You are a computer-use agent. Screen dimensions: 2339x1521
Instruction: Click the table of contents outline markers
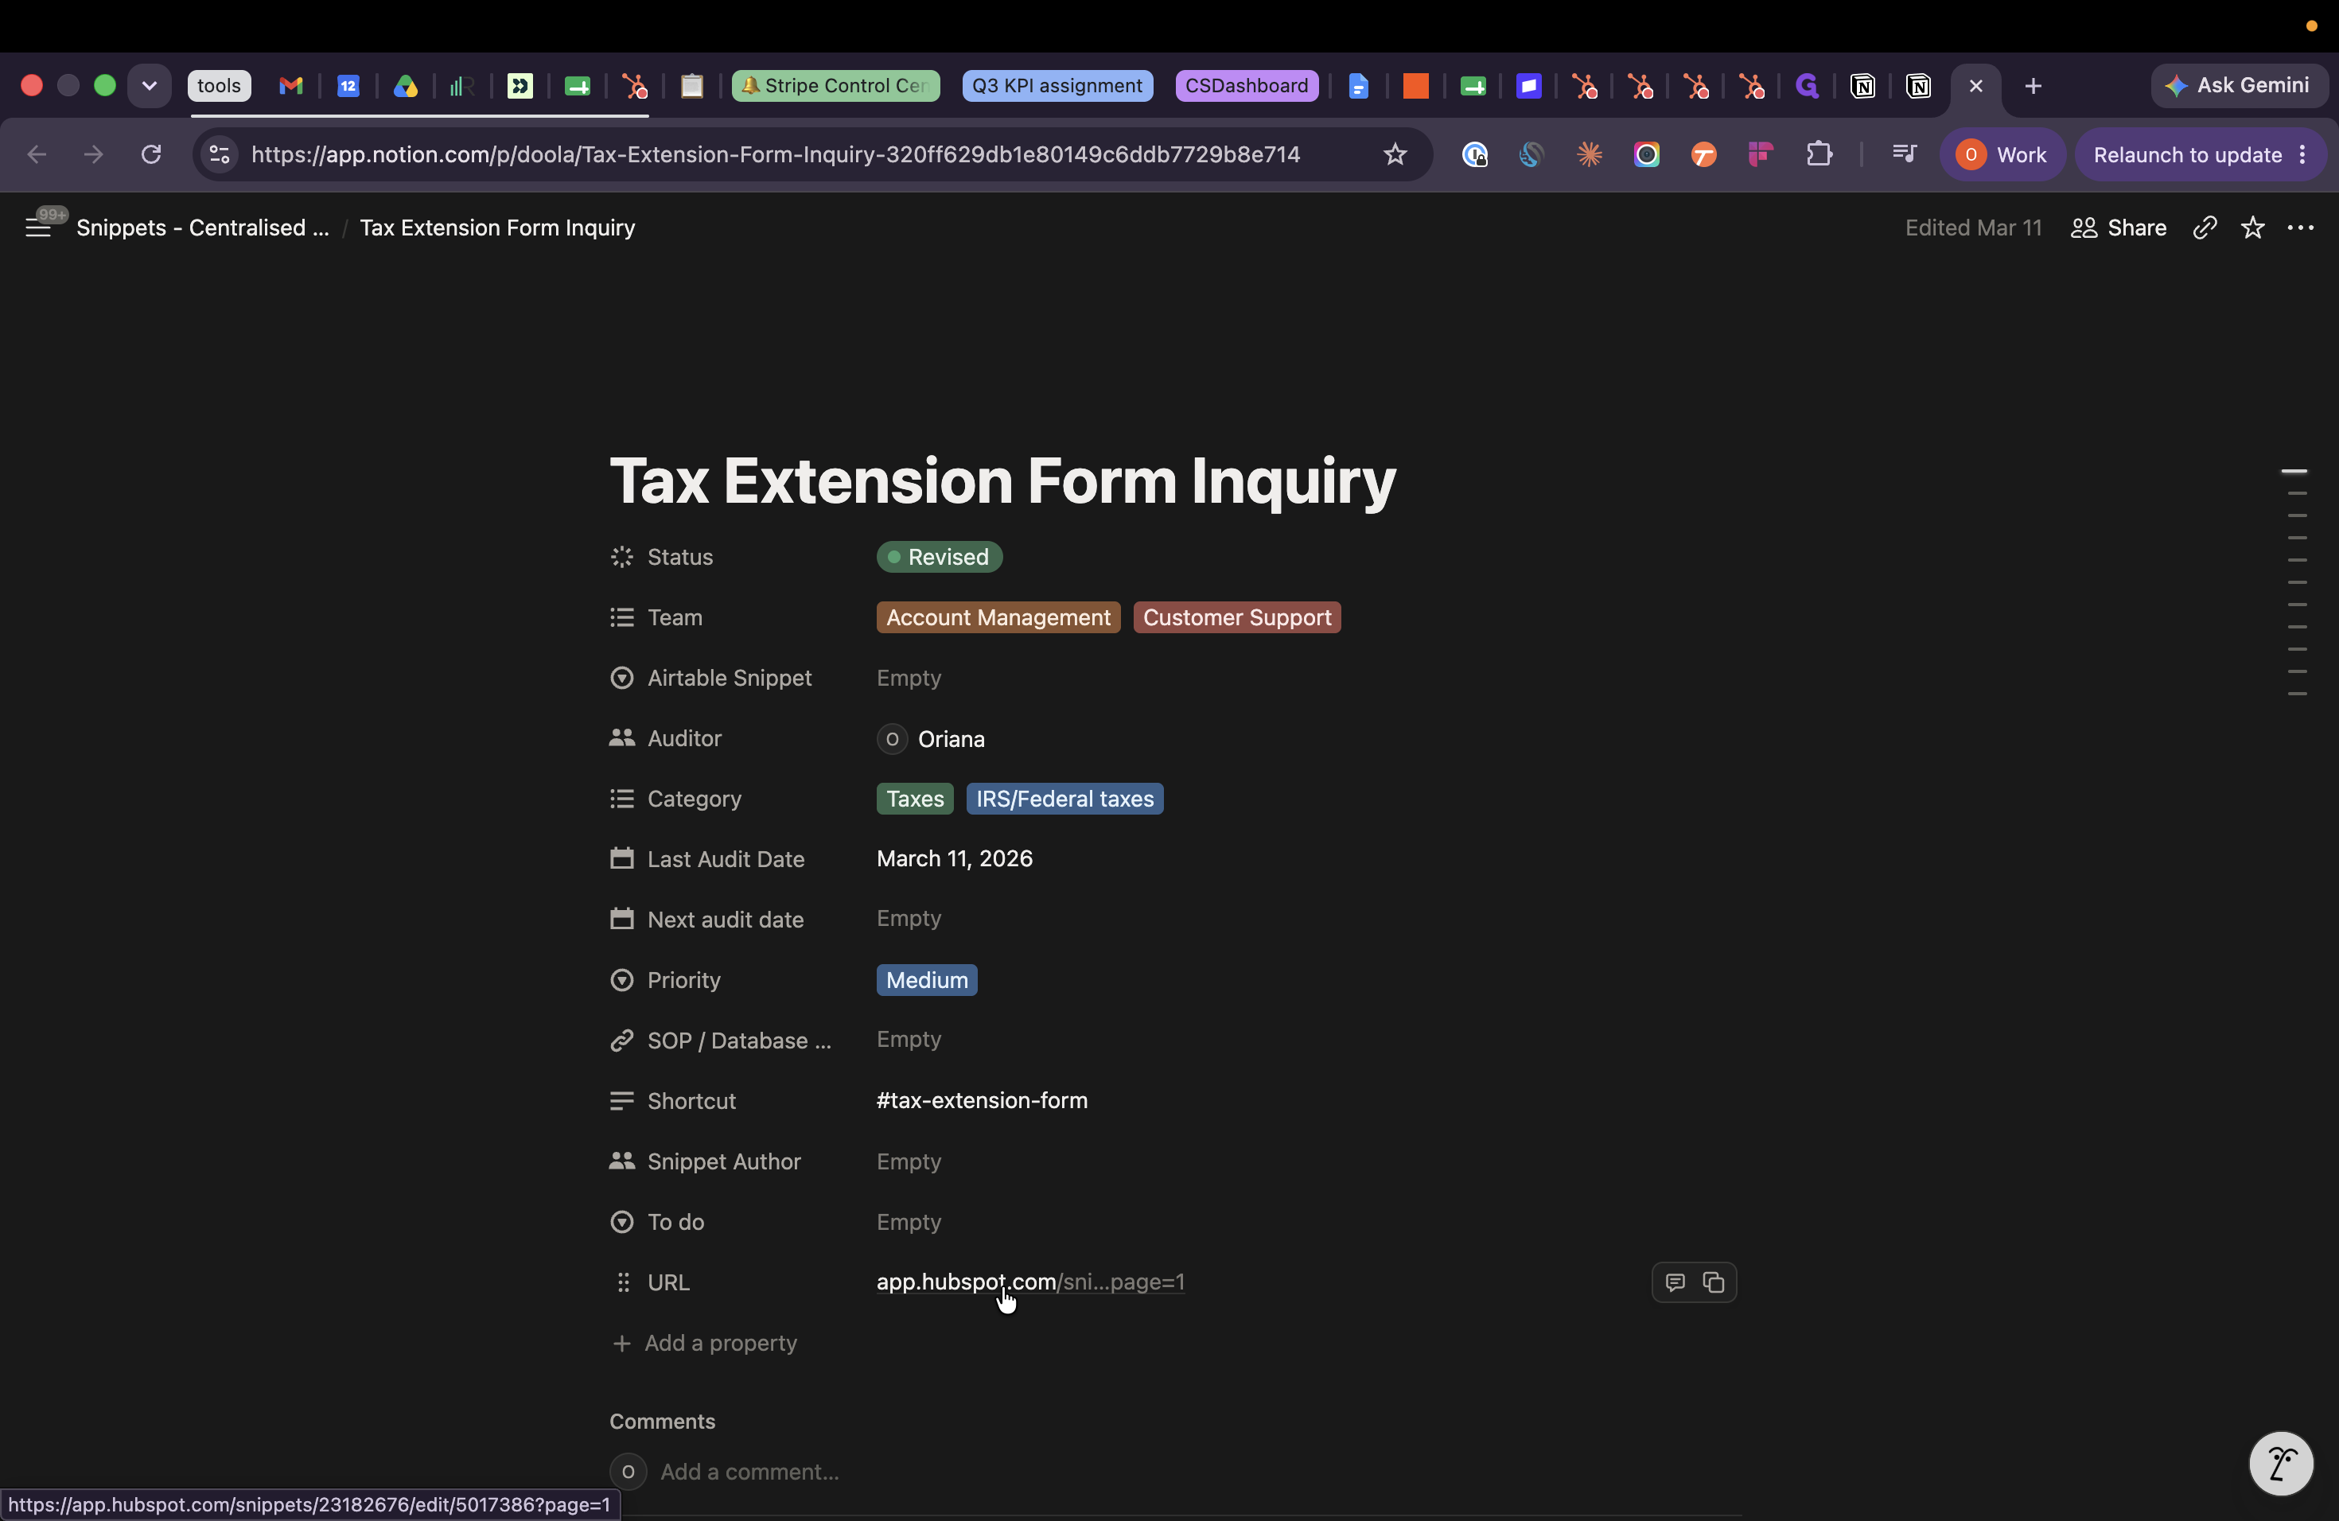click(x=2296, y=582)
